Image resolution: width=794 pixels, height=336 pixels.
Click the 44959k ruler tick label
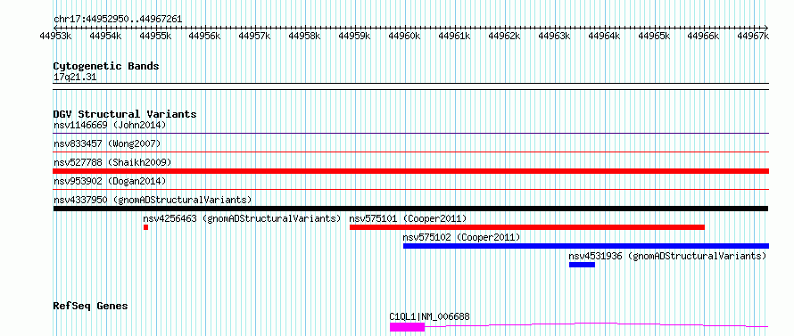click(x=354, y=36)
